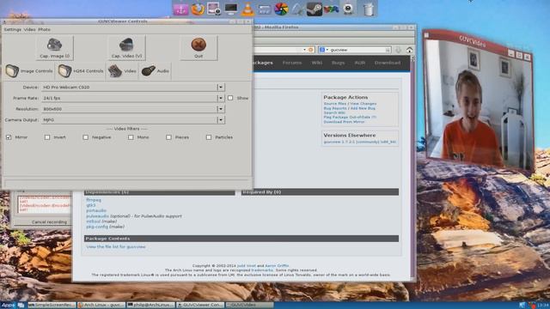Click the pkg-config make dependency link

coord(97,227)
